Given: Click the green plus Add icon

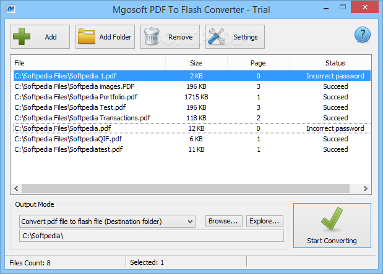Looking at the screenshot, I should (22, 36).
